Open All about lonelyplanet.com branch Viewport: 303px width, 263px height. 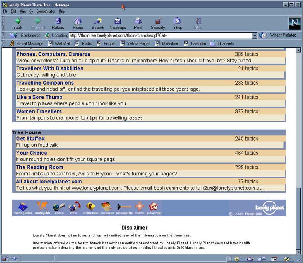pos(49,182)
